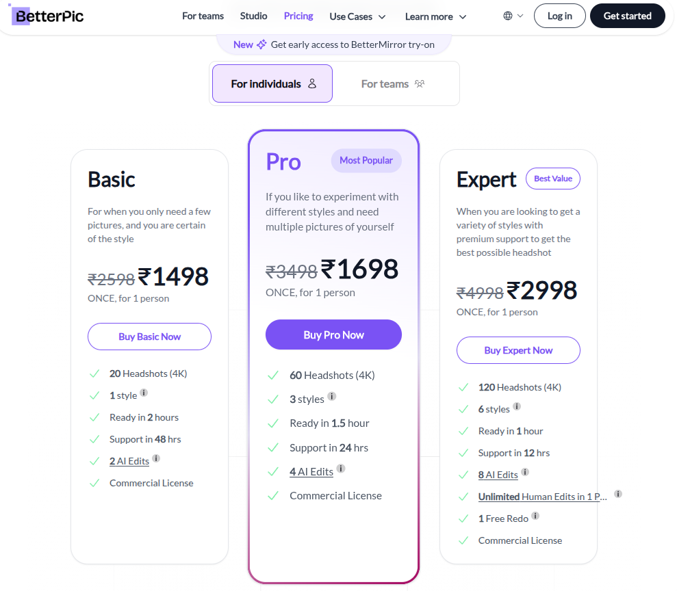
Task: Click the Most Popular badge on Pro
Action: tap(366, 160)
